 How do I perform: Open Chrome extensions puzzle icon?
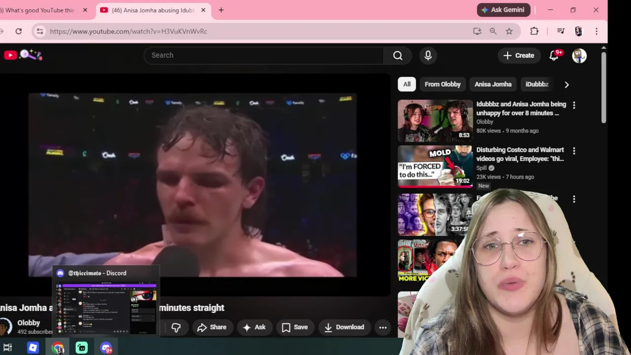tap(534, 31)
